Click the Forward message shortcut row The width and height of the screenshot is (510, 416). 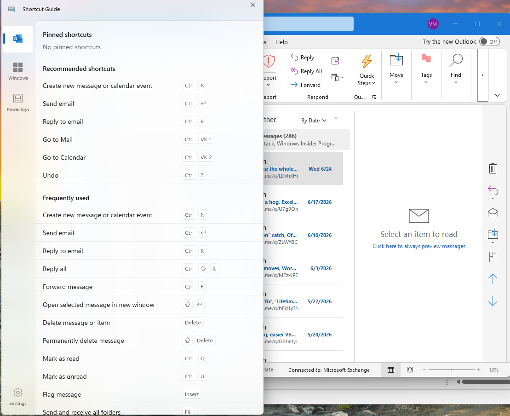(x=149, y=286)
